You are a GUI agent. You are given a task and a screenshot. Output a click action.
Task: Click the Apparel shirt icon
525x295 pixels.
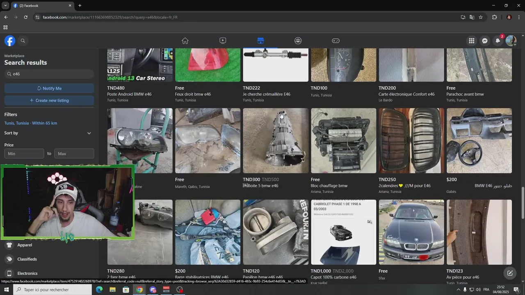pyautogui.click(x=9, y=245)
